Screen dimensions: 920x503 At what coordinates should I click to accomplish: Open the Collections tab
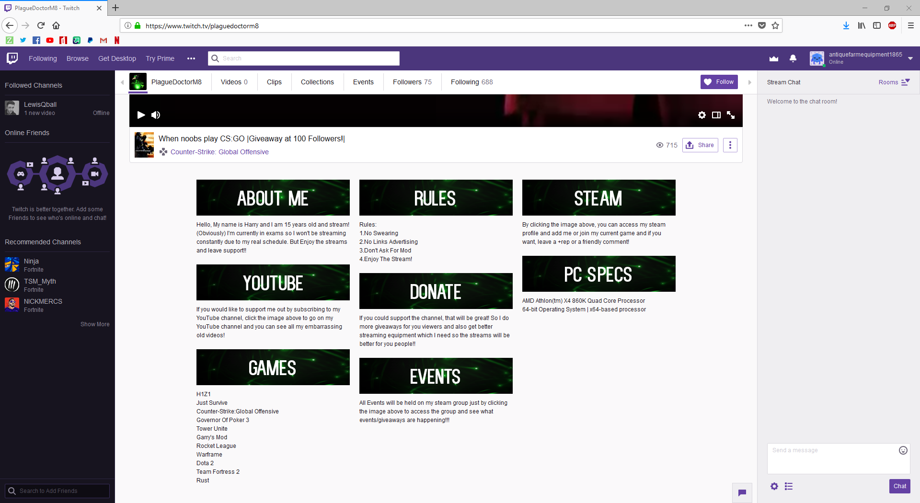[x=317, y=82]
